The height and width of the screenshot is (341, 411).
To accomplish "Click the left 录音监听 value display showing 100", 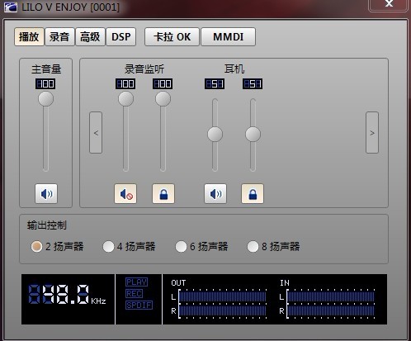I will point(125,84).
